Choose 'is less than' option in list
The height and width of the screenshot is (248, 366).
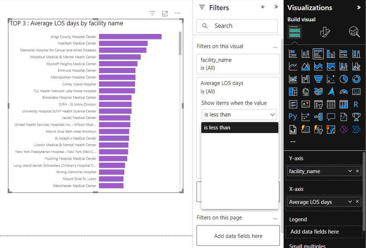240,128
